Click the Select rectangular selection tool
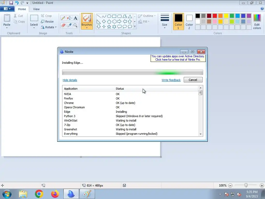Image resolution: width=265 pixels, height=199 pixels. tap(34, 18)
